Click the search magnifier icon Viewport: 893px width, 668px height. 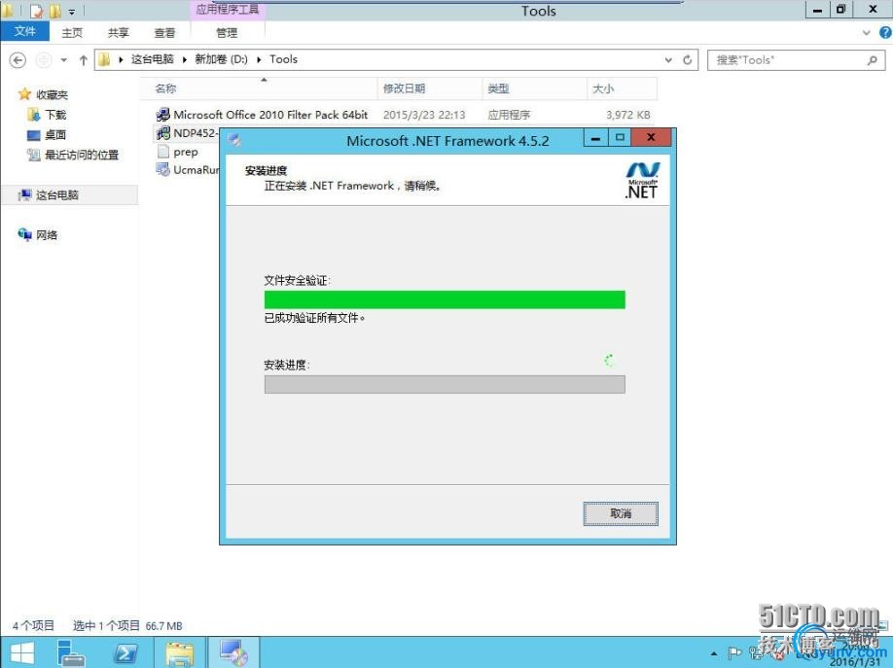coord(872,59)
